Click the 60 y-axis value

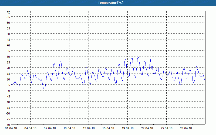click(8, 23)
